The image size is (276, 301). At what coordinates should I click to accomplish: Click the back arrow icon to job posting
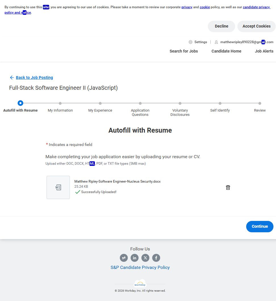[x=12, y=78]
